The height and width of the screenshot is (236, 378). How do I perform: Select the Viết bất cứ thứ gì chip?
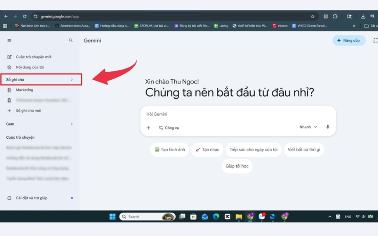pos(304,150)
